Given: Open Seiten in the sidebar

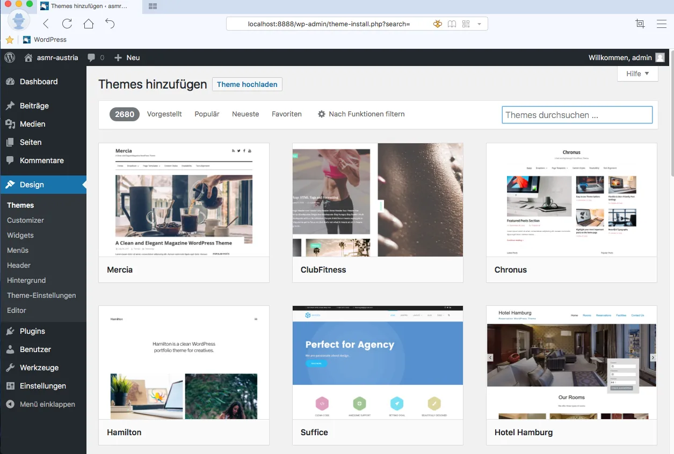Looking at the screenshot, I should (43, 142).
